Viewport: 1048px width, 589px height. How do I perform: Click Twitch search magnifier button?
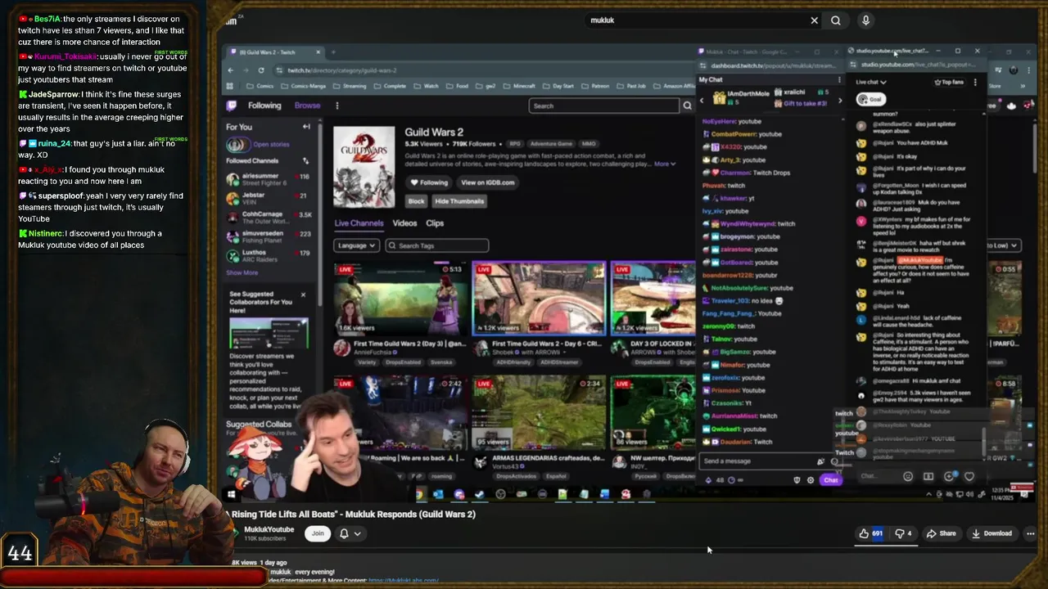(687, 106)
